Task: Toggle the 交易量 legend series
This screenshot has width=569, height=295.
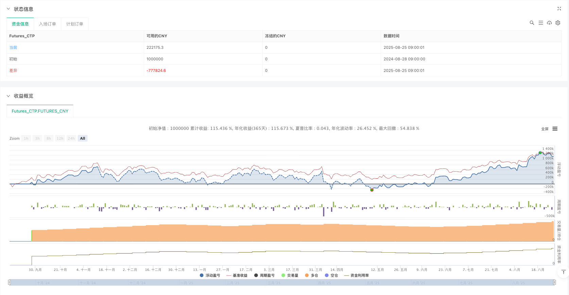Action: [x=290, y=275]
